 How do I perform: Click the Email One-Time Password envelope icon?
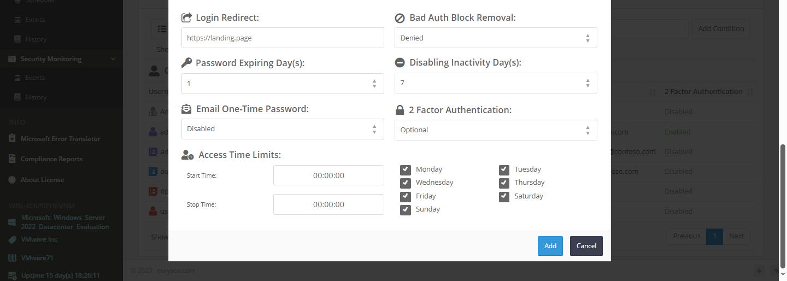pos(186,109)
